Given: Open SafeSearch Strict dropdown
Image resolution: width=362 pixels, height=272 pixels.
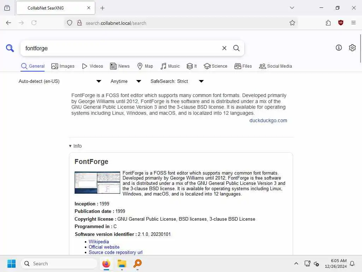Looking at the screenshot, I should [x=177, y=81].
